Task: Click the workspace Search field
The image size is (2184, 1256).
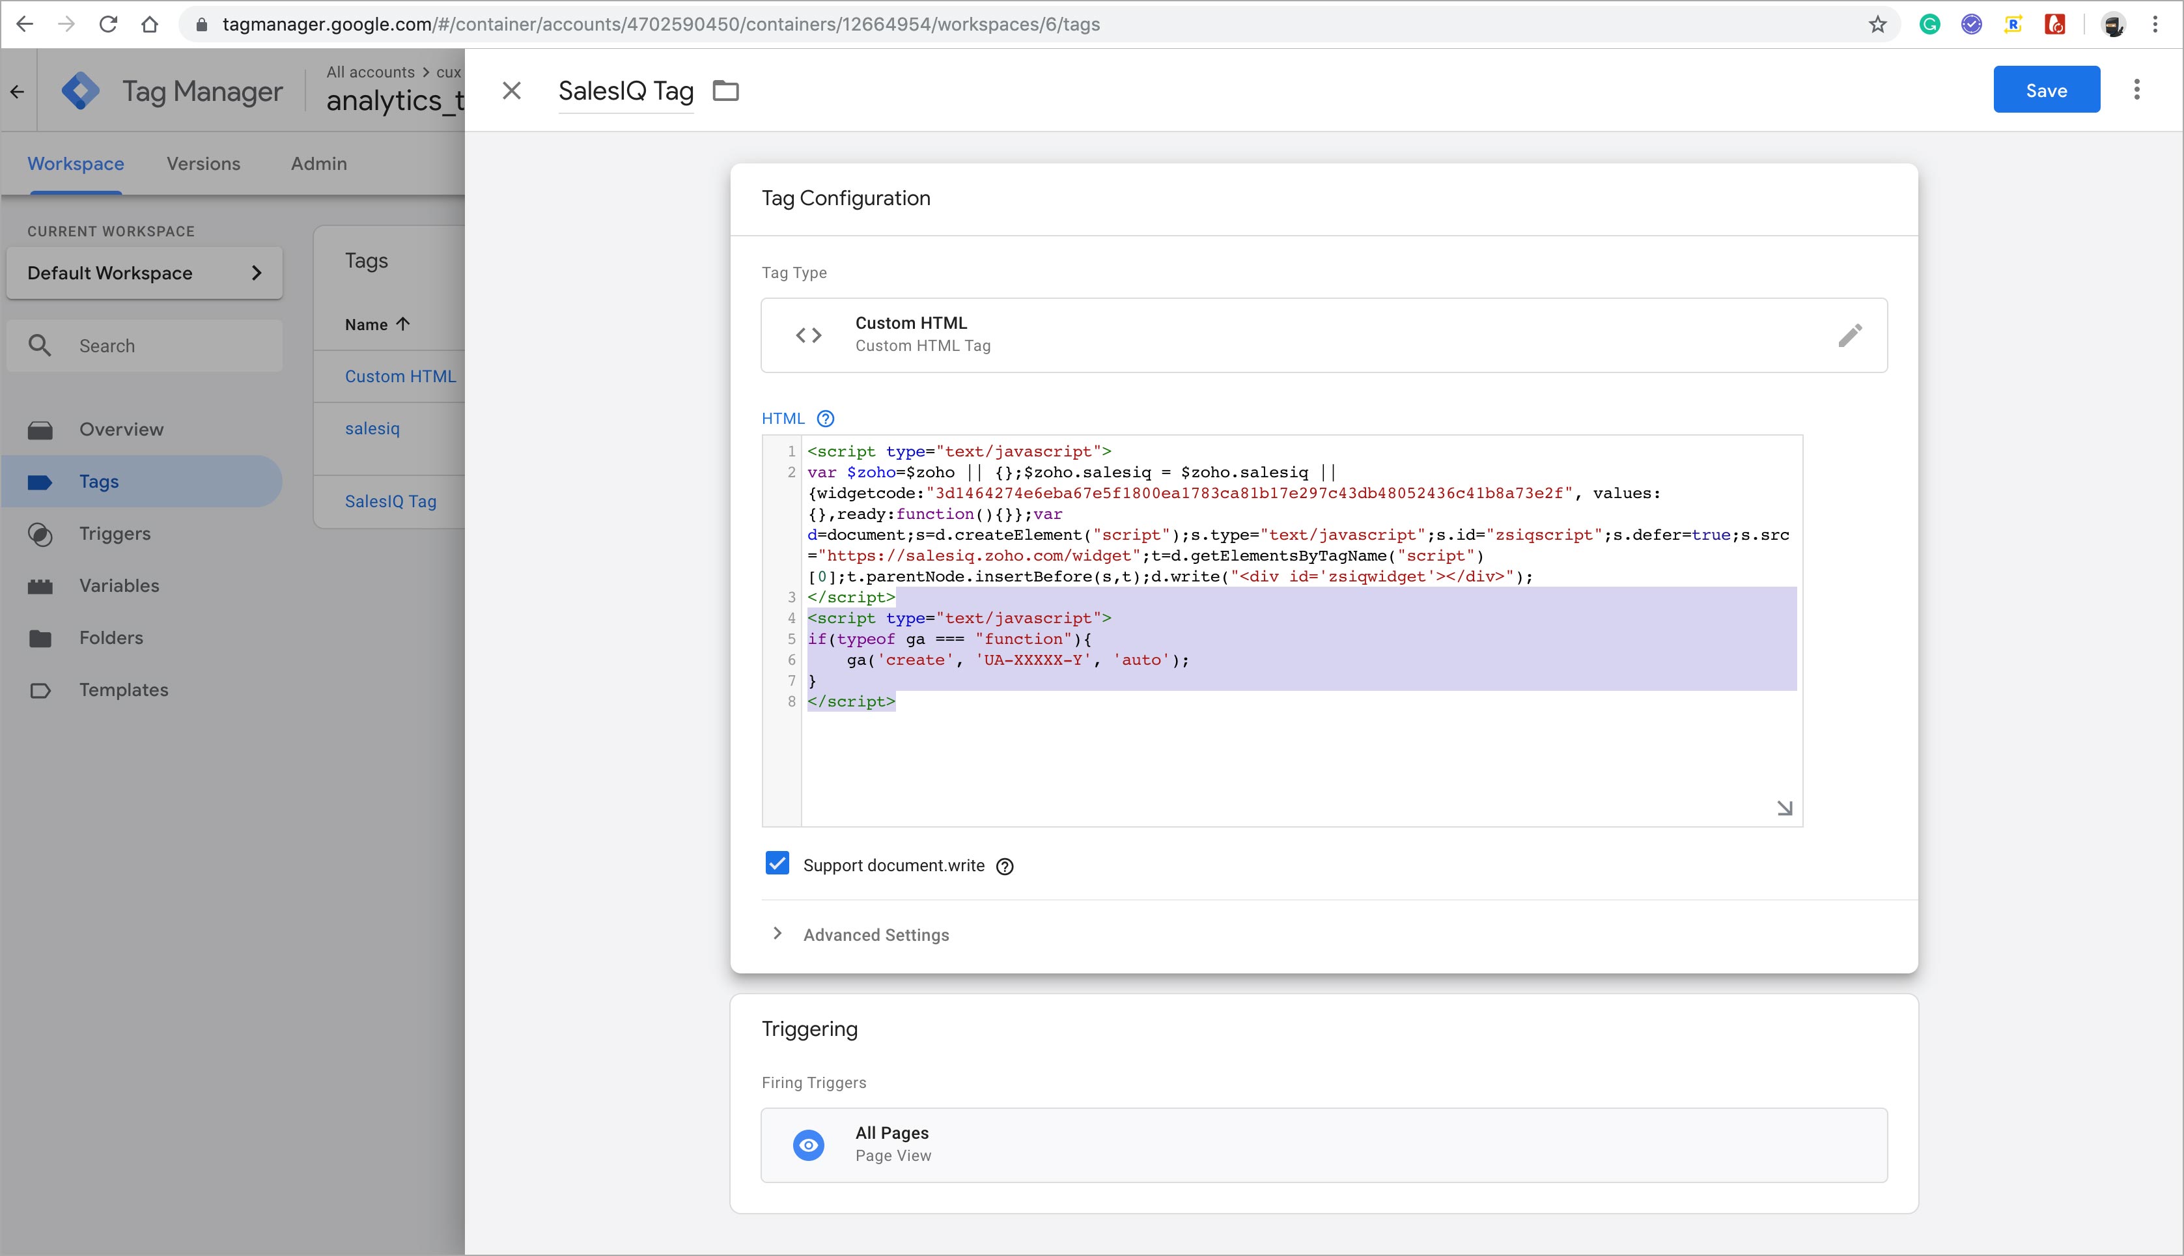Action: tap(145, 345)
